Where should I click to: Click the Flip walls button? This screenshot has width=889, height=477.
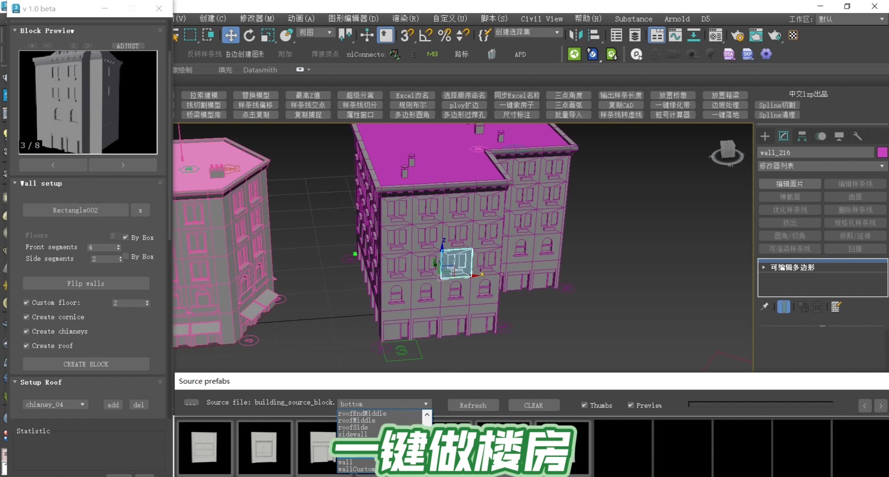click(x=86, y=283)
